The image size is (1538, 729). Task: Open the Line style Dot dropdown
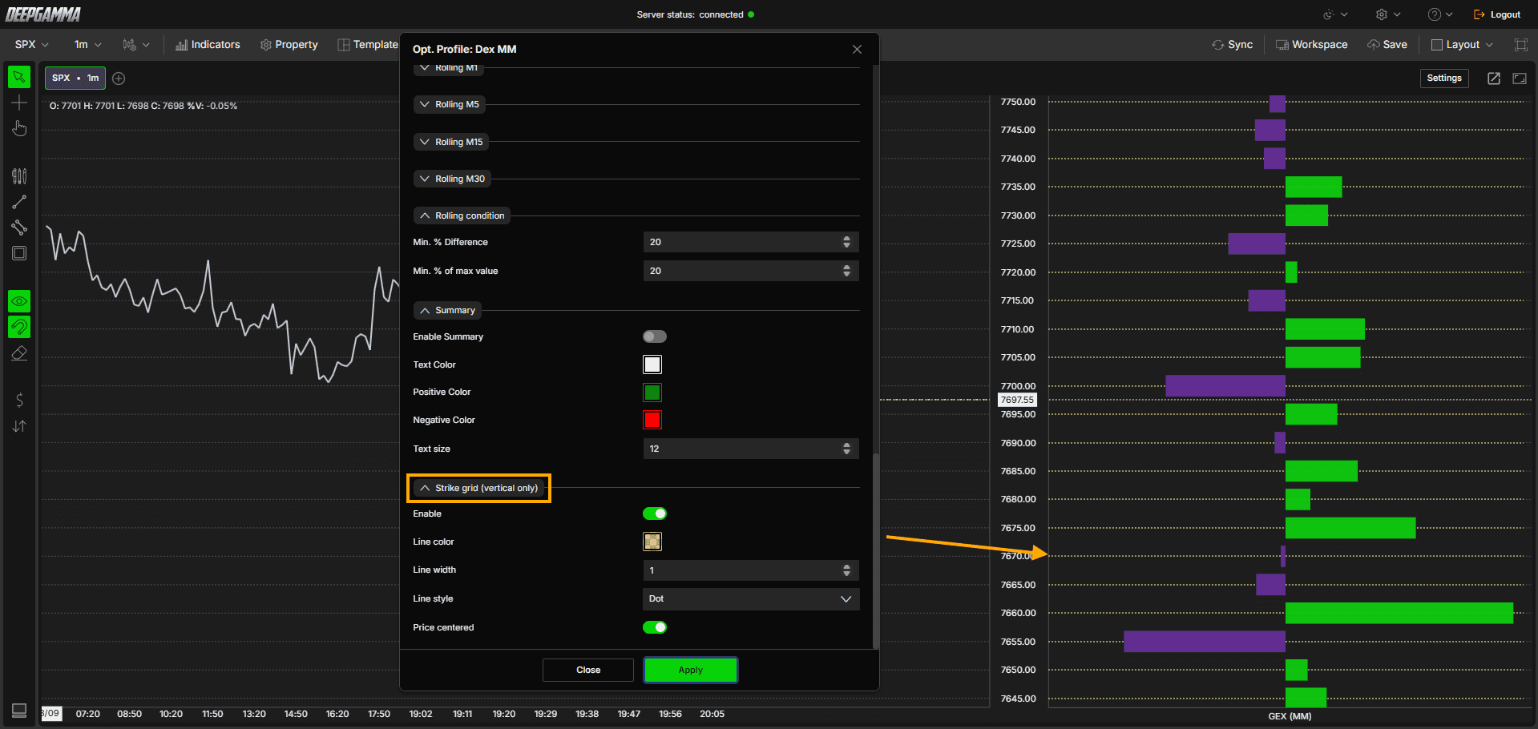[x=751, y=599]
